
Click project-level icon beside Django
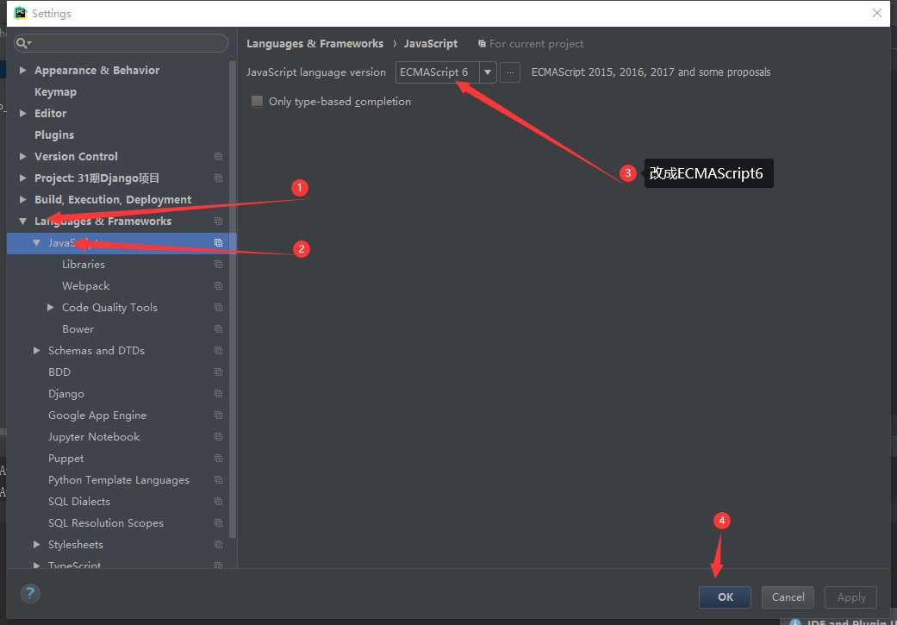tap(218, 394)
